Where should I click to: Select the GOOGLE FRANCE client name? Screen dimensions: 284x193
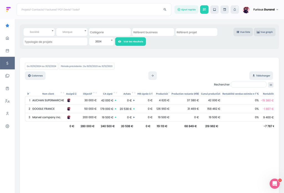tap(43, 109)
